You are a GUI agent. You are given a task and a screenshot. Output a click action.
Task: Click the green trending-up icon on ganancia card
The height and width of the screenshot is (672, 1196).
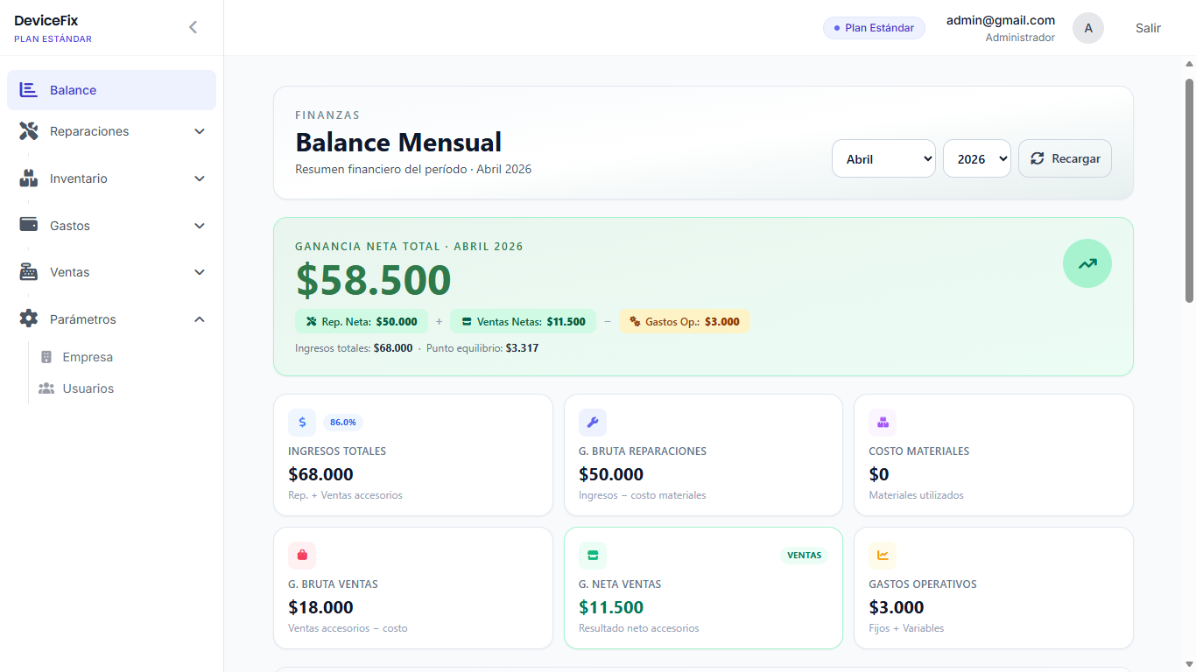[1087, 262]
